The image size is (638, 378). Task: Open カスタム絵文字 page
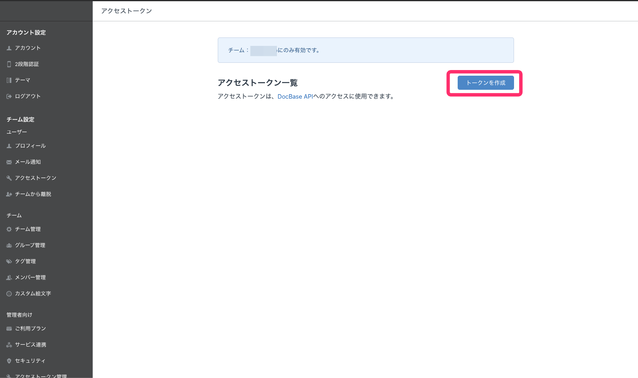pyautogui.click(x=33, y=293)
